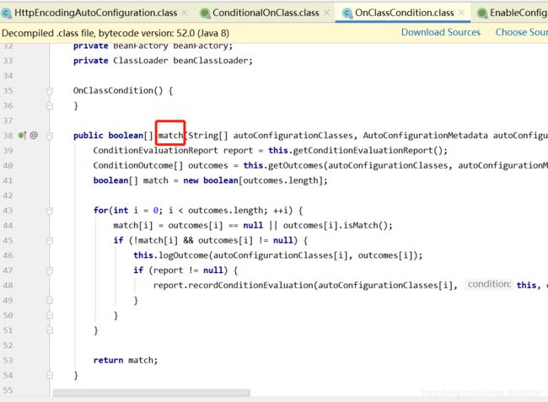The height and width of the screenshot is (402, 548).
Task: Click the Download Sources link
Action: coord(441,32)
